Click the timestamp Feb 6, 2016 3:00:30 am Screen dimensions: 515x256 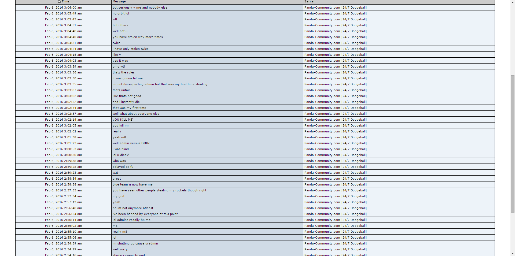click(64, 155)
